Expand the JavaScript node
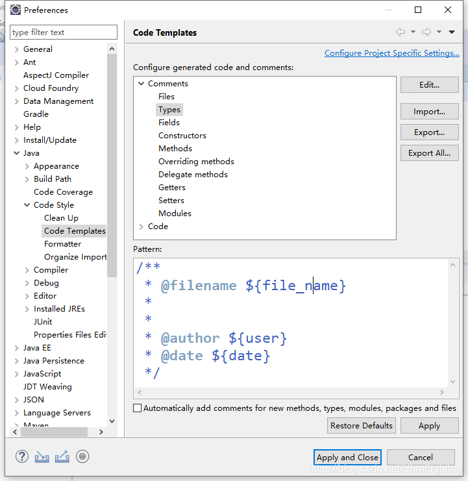The image size is (468, 481). coord(17,374)
